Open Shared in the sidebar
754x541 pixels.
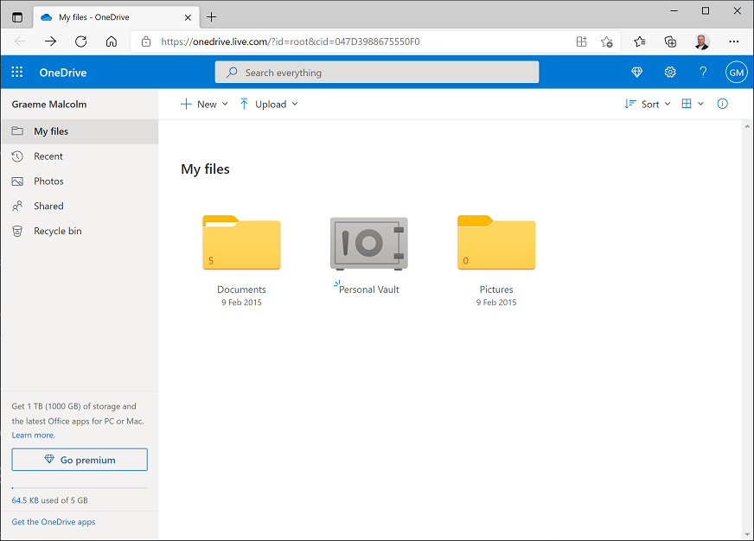[x=80, y=207]
